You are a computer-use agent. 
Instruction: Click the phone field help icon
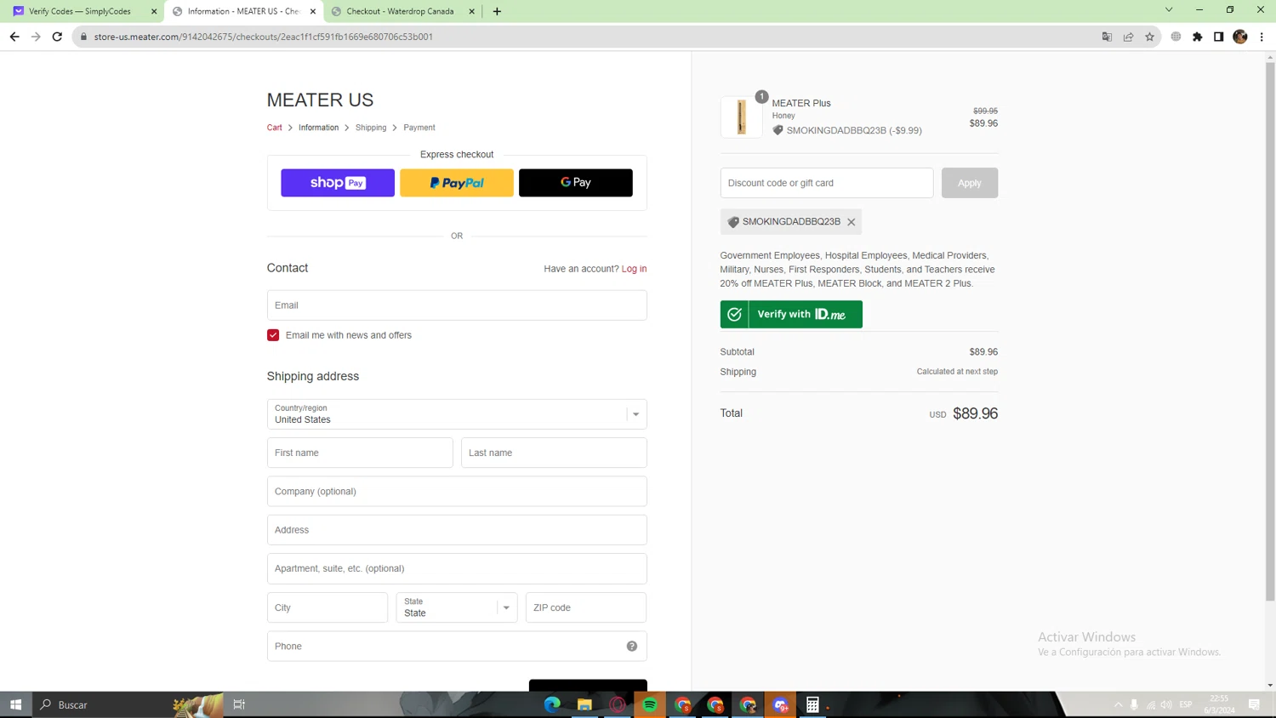[632, 647]
